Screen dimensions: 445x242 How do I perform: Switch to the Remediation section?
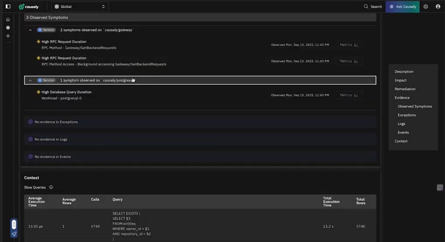pos(405,89)
